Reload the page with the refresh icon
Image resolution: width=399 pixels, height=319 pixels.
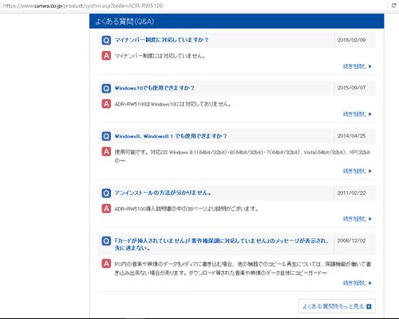[x=393, y=6]
